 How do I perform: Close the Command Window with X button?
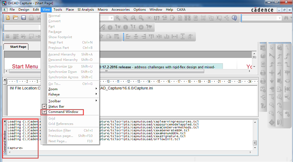click(5, 121)
